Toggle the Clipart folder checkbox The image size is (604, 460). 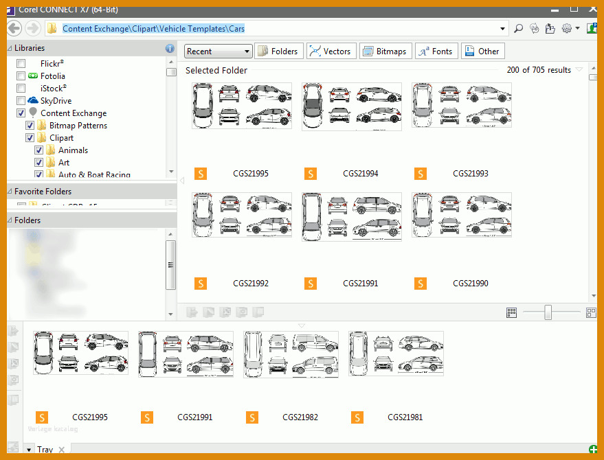click(30, 137)
